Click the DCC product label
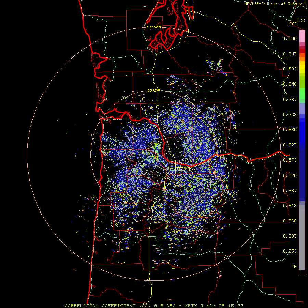The height and width of the screenshot is (308, 308). [x=300, y=21]
